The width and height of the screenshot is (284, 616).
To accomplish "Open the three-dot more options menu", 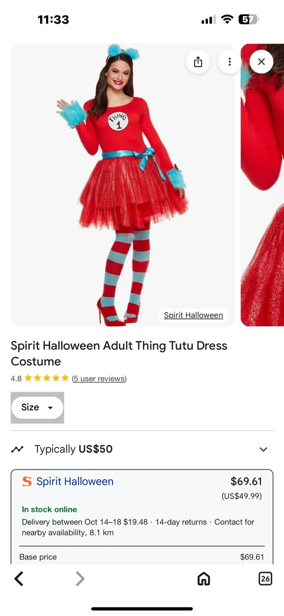I will pos(230,62).
